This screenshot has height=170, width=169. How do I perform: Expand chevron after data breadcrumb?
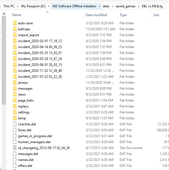point(112,6)
